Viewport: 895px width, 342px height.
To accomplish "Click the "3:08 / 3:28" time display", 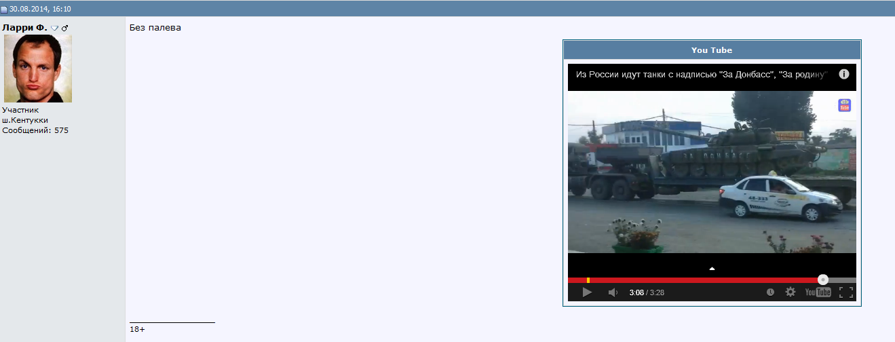I will click(x=647, y=292).
